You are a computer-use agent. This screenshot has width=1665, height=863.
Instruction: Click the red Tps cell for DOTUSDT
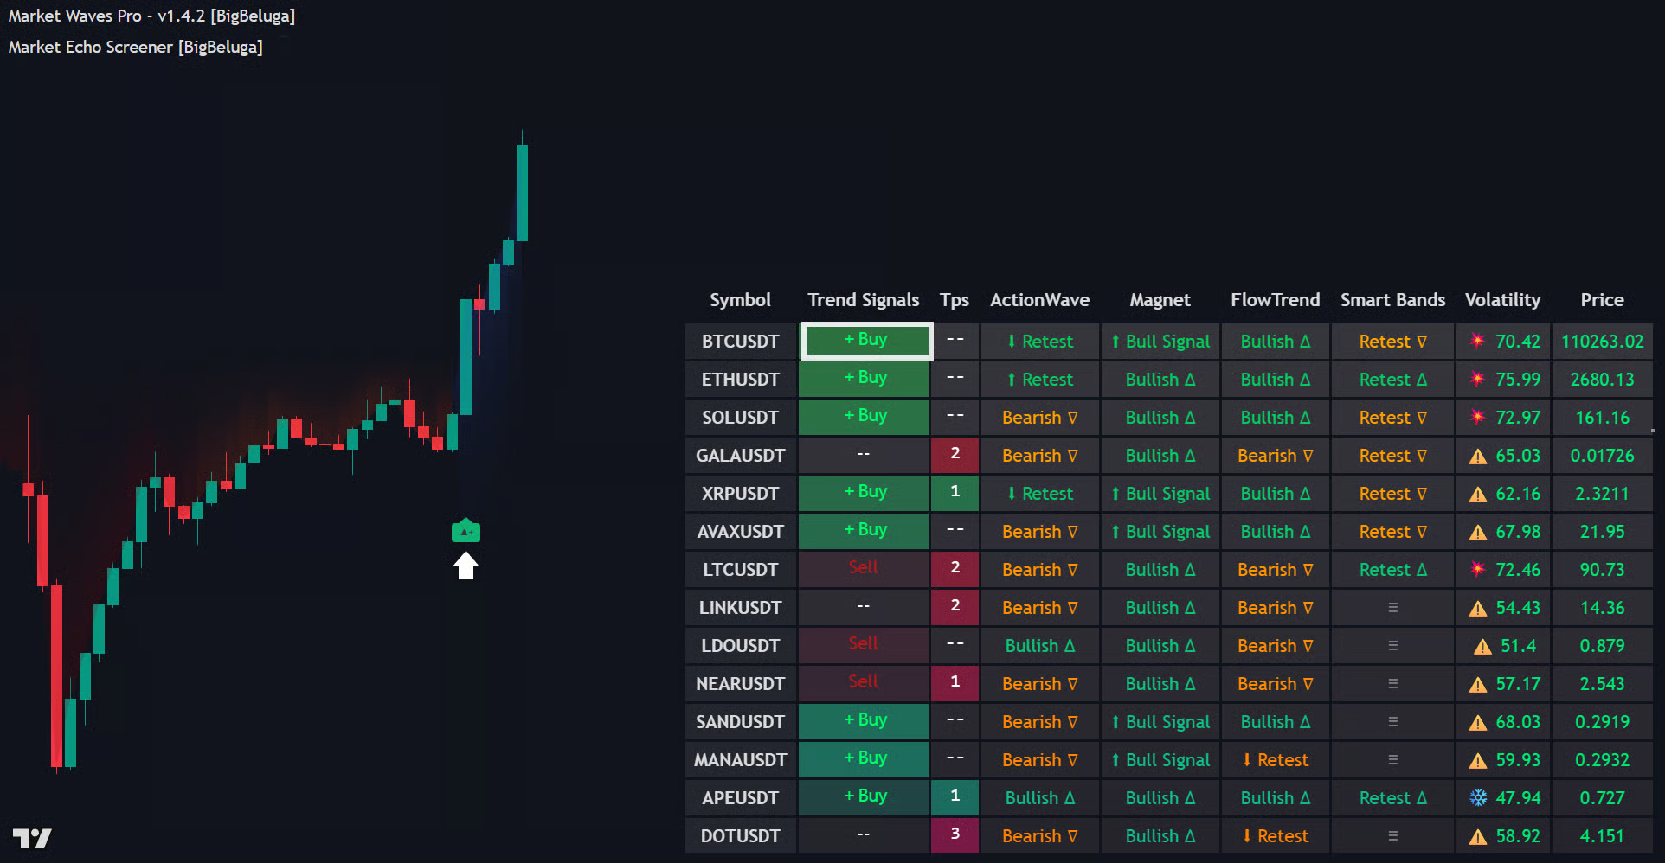click(x=955, y=834)
